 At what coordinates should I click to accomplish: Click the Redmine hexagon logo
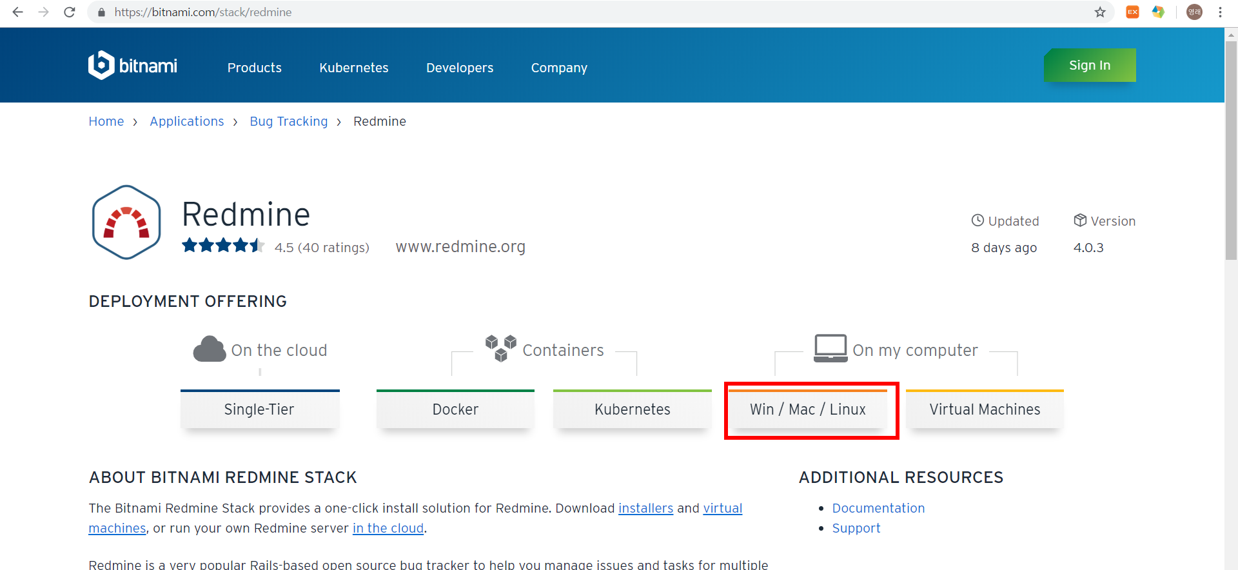(x=126, y=222)
